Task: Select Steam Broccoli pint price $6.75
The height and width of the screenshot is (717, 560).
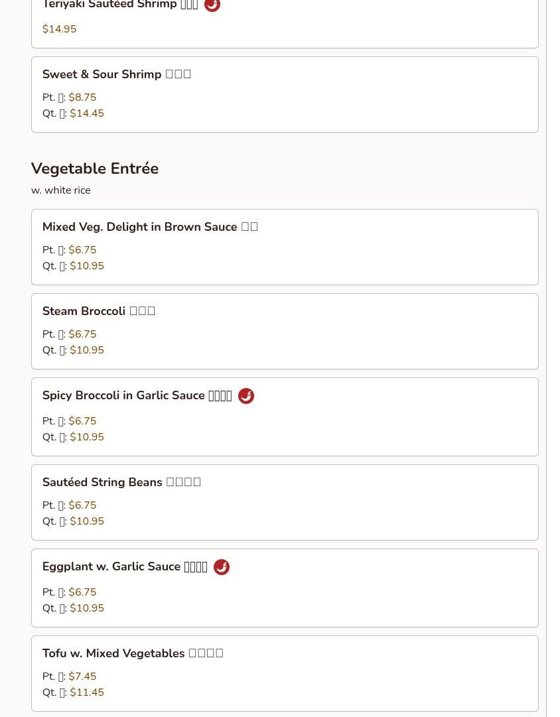Action: pyautogui.click(x=82, y=334)
